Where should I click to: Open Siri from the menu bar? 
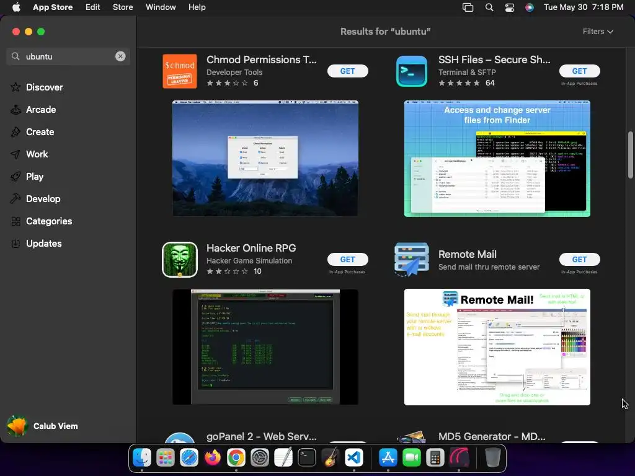pyautogui.click(x=530, y=7)
